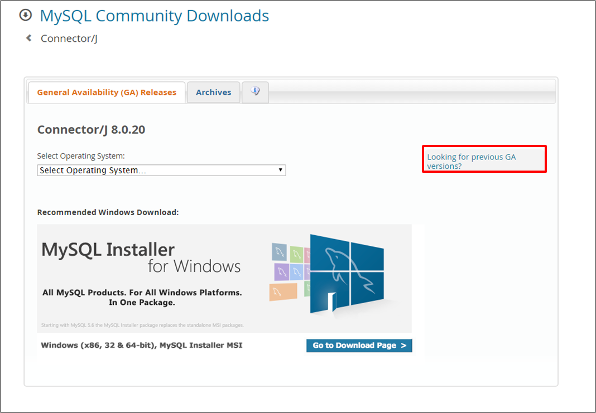Click the Connector/J 8.0.20 heading
The width and height of the screenshot is (596, 413).
coord(91,129)
